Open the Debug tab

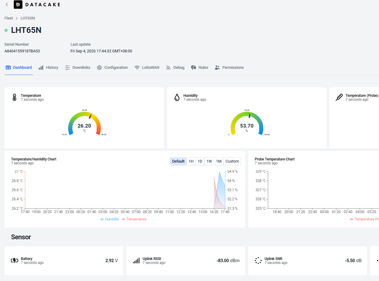tap(175, 68)
